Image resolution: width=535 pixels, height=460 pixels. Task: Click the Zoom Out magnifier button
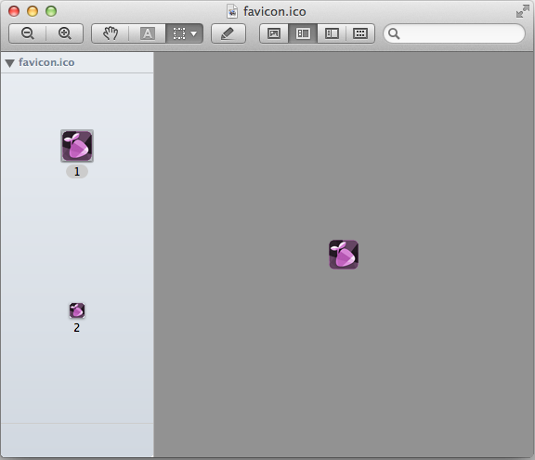[27, 33]
